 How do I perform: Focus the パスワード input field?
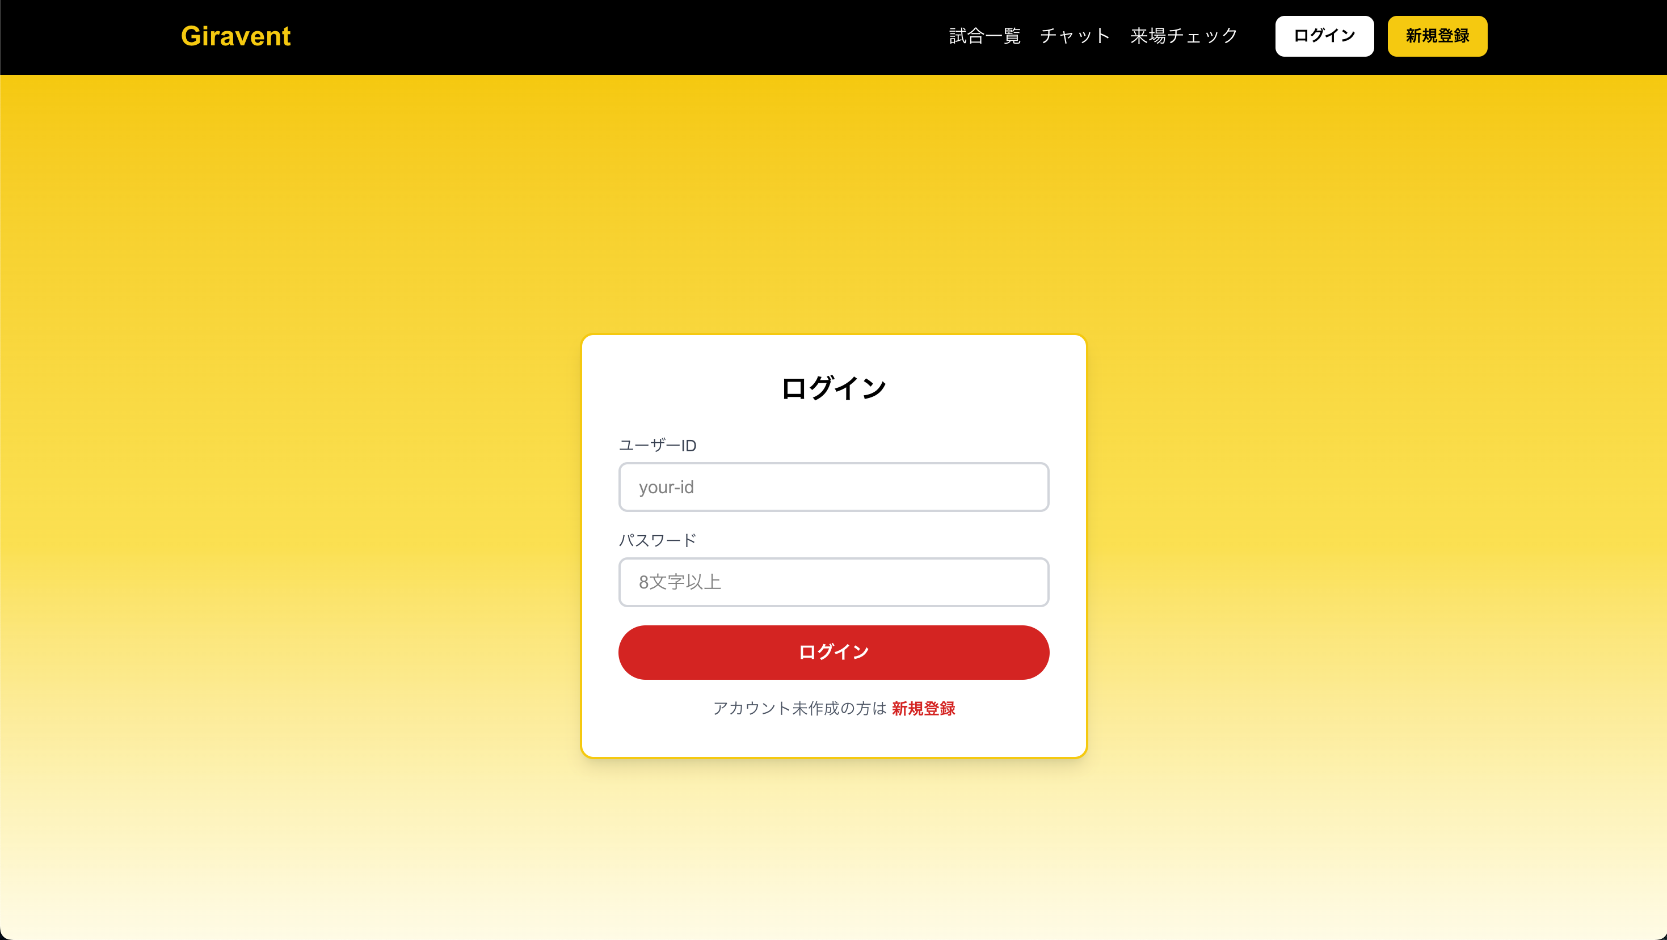coord(833,582)
